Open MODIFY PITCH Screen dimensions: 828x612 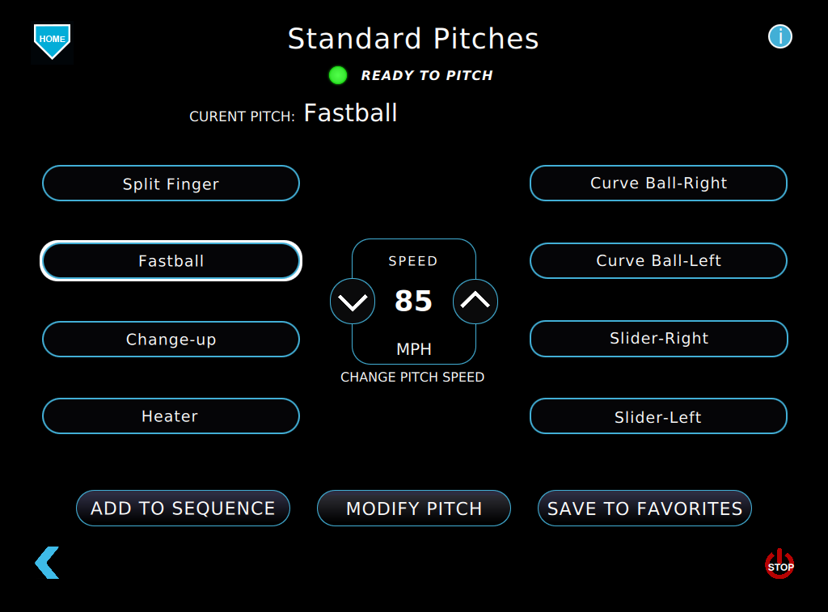point(413,509)
